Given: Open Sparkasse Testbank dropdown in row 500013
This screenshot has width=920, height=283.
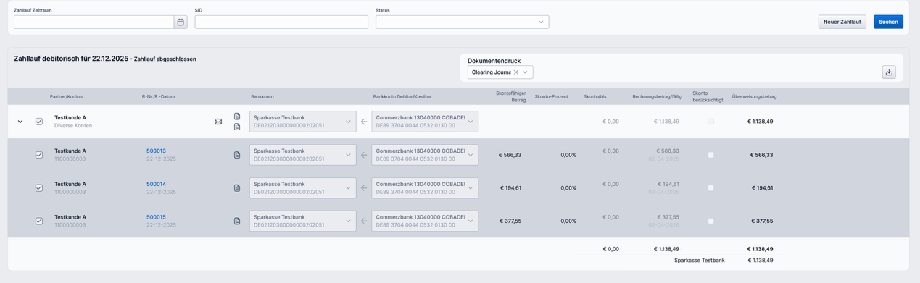Looking at the screenshot, I should point(303,155).
